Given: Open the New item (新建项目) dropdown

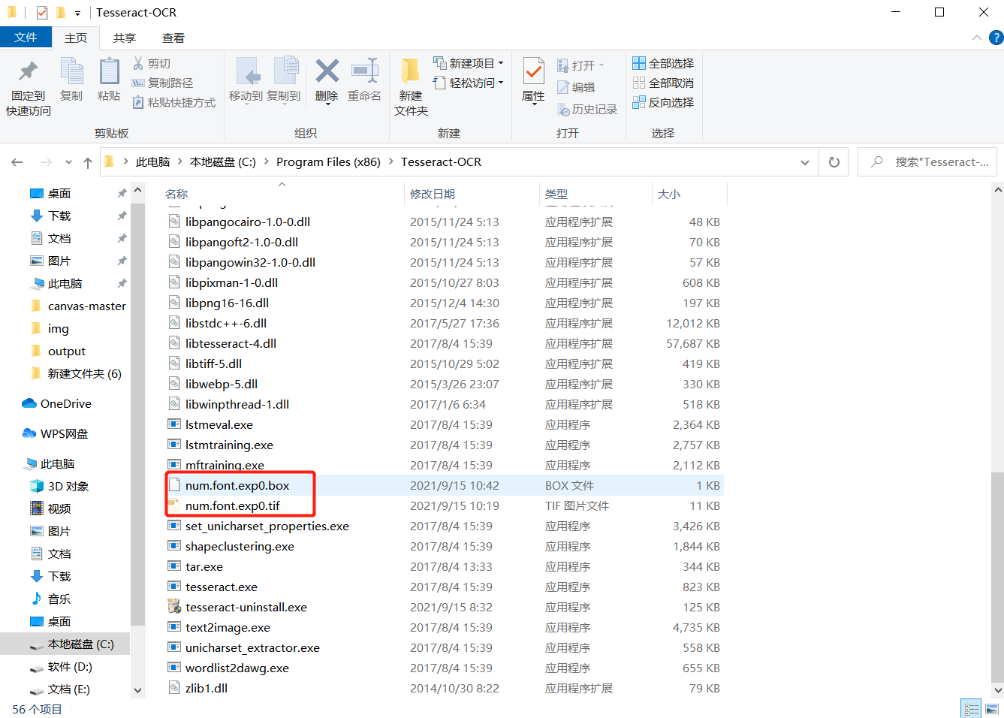Looking at the screenshot, I should coord(468,63).
